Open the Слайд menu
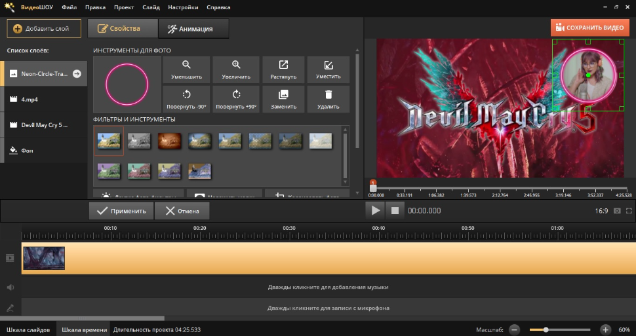The height and width of the screenshot is (336, 636). 151,7
